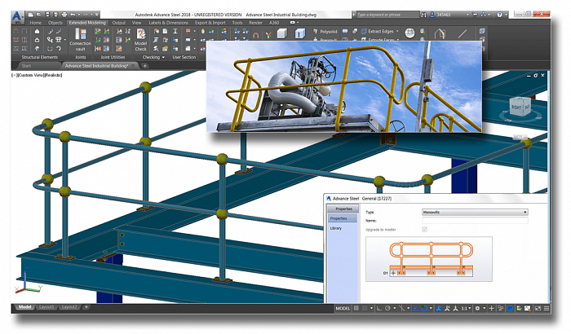Image resolution: width=571 pixels, height=334 pixels.
Task: Open the Connection vault
Action: coord(80,39)
